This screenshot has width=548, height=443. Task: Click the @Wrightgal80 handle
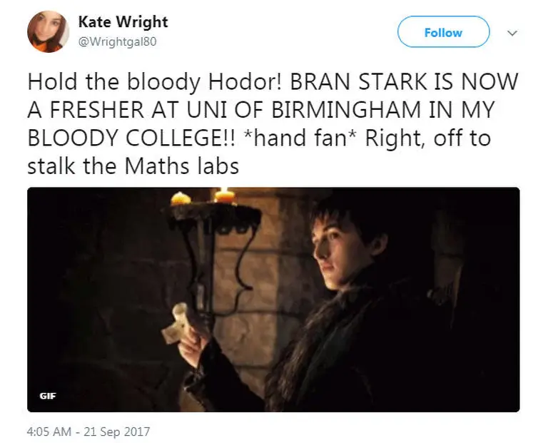coord(116,41)
